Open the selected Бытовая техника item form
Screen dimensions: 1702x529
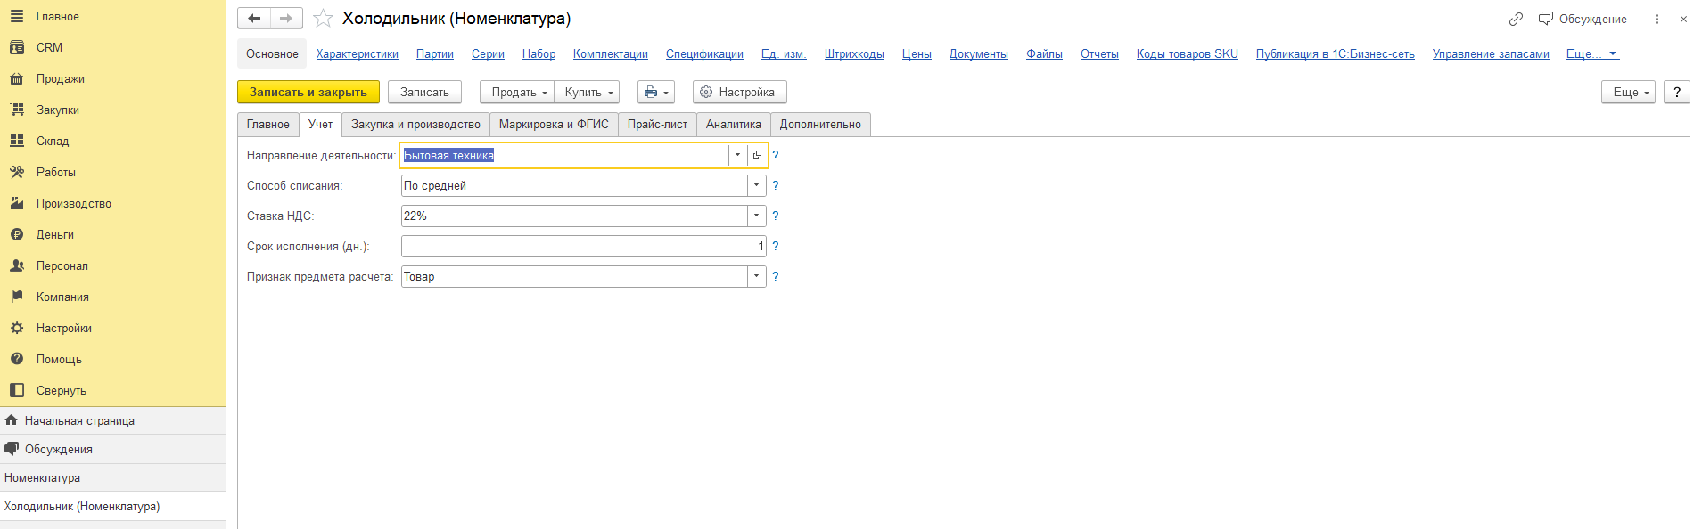pos(757,155)
